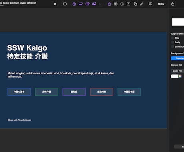Click the purple lock-shaped toolbar icon
This screenshot has width=184, height=152.
point(109,4)
